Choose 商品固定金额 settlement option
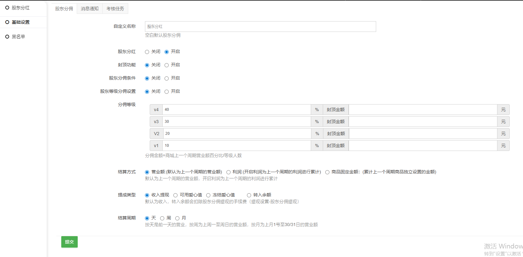This screenshot has height=257, width=523. click(328, 172)
